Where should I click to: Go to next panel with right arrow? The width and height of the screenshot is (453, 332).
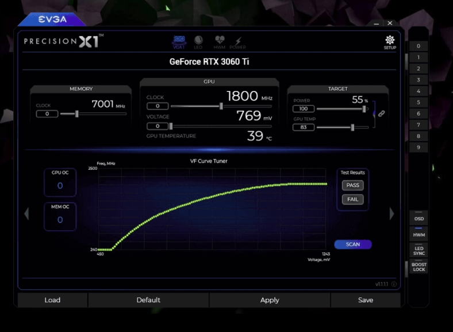391,214
